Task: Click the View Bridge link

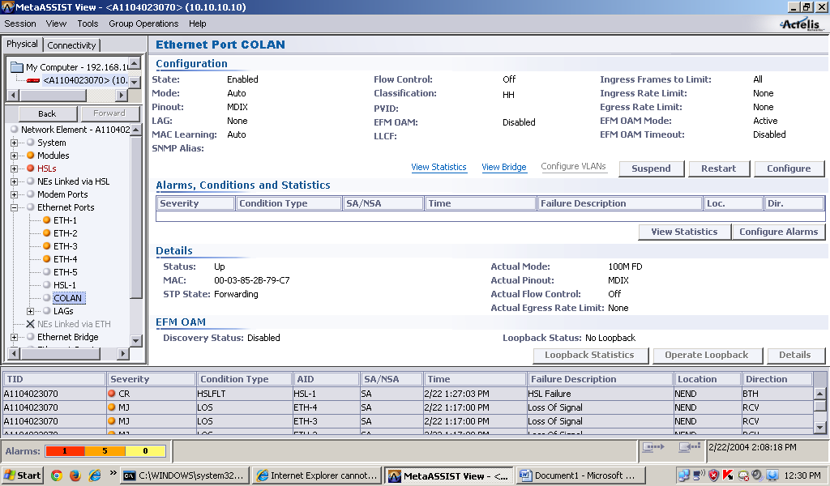Action: pyautogui.click(x=504, y=168)
